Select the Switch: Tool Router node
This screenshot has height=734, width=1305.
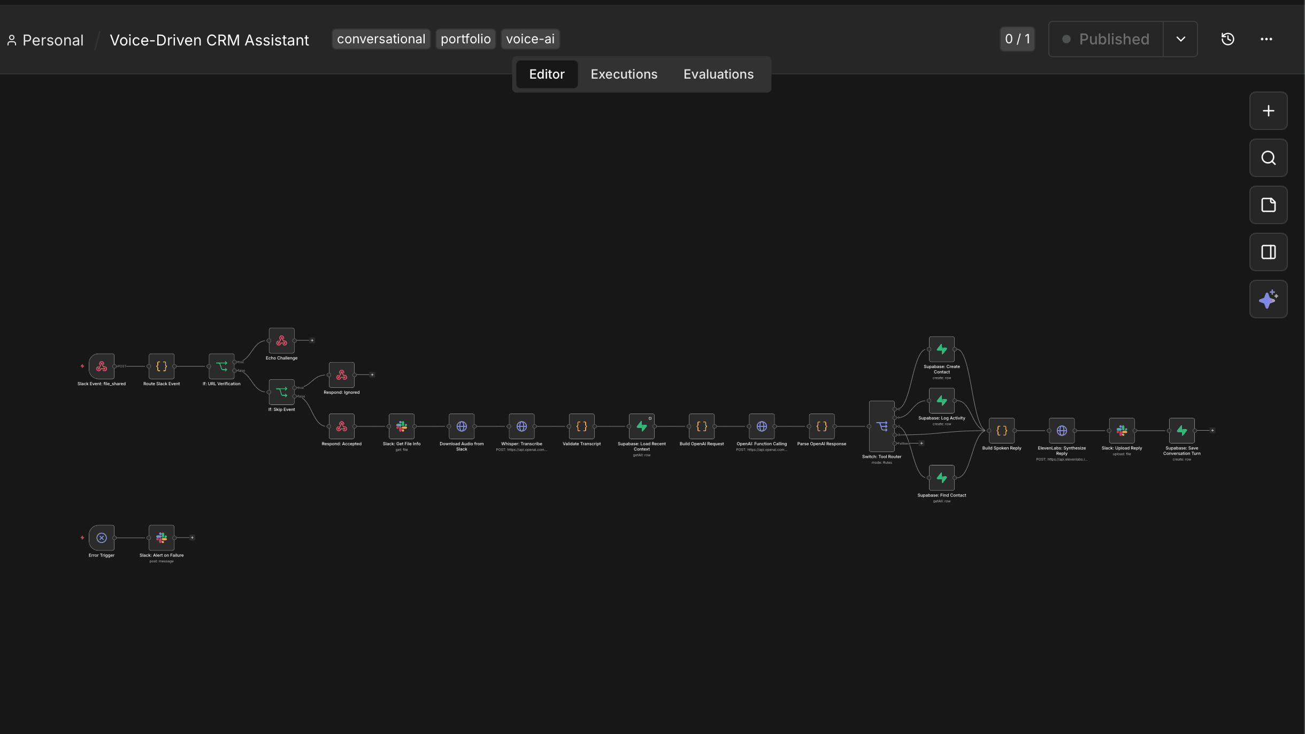(882, 426)
